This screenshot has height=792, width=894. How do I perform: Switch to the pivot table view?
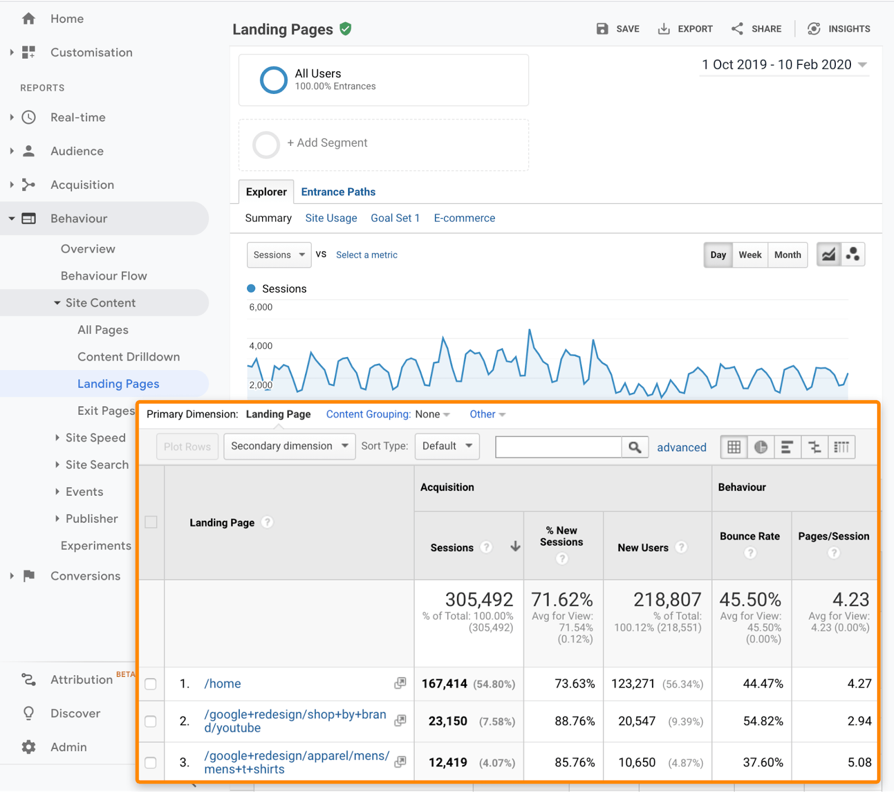coord(841,447)
